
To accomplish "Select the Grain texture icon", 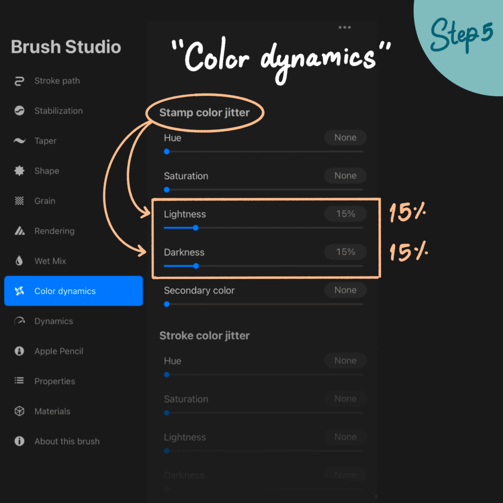I will point(19,201).
